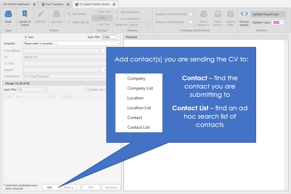Image resolution: width=291 pixels, height=194 pixels.
Task: Click the Just Send envelope icon
Action: point(56,15)
